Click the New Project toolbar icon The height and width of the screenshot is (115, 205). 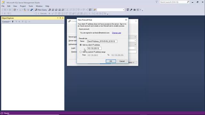[x=15, y=10]
